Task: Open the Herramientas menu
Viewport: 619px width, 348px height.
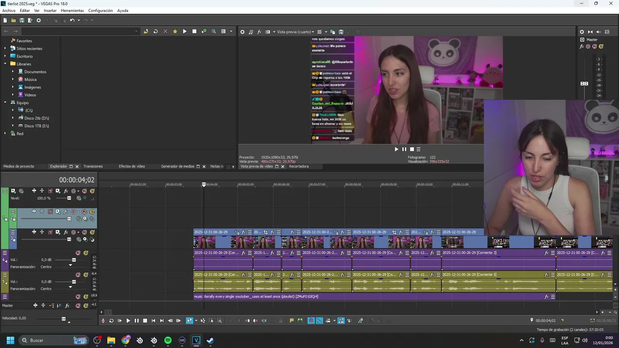Action: [x=72, y=11]
